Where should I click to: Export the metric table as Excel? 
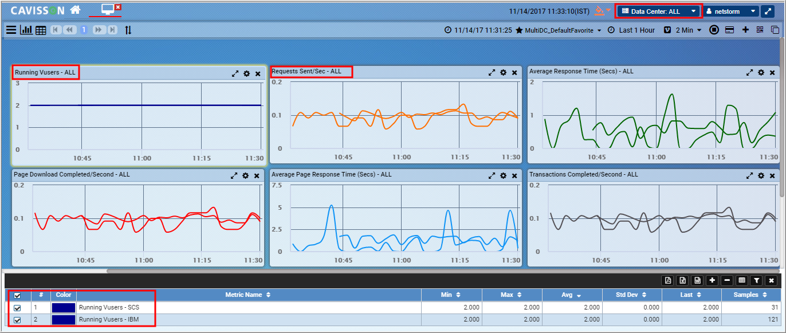683,280
